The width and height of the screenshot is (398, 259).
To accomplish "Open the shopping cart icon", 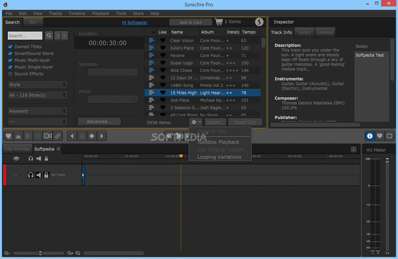I will (x=218, y=22).
